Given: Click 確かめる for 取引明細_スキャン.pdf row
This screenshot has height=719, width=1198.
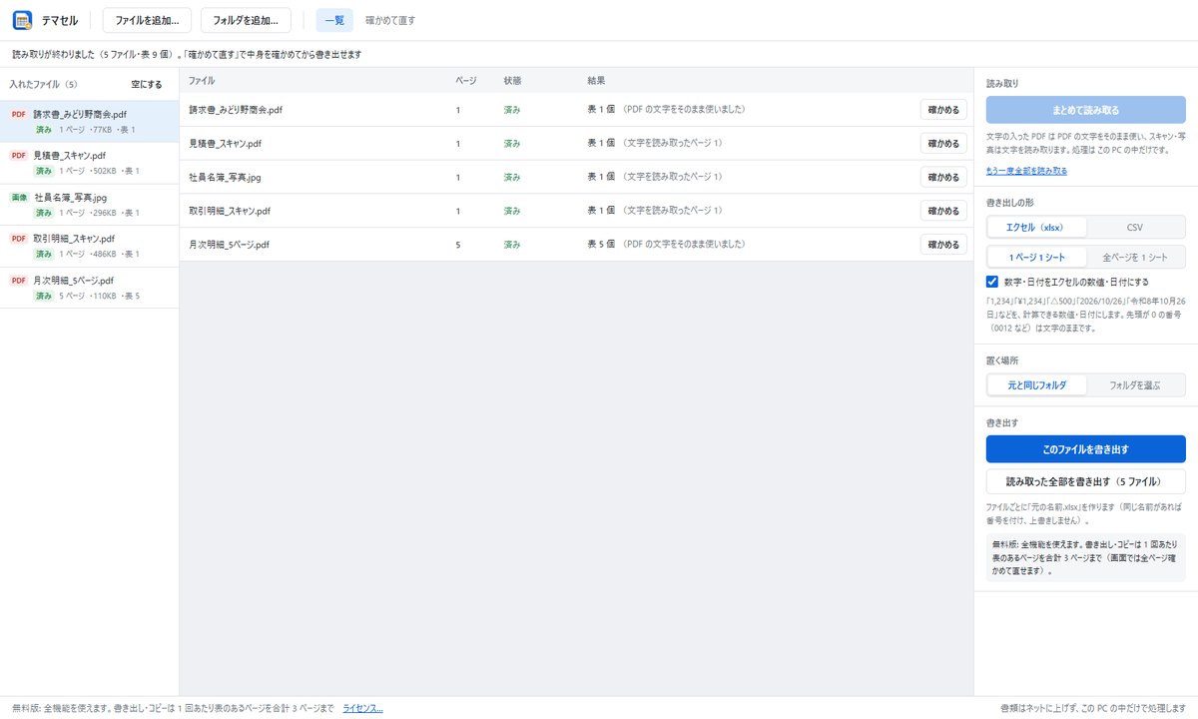Looking at the screenshot, I should 943,211.
